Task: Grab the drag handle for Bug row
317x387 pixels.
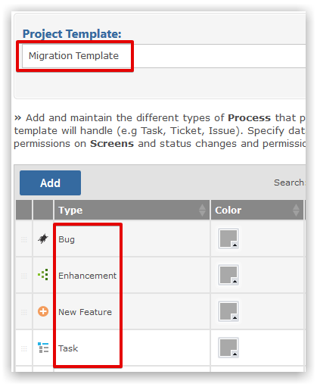Action: [x=24, y=239]
